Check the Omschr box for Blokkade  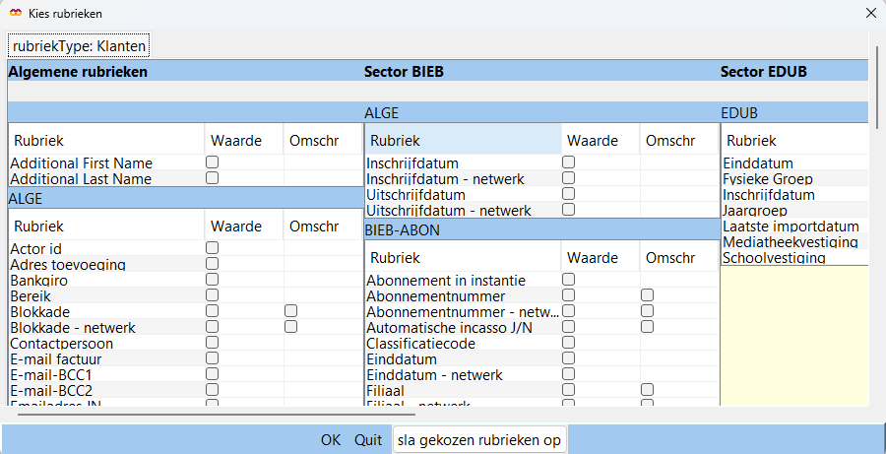(x=290, y=311)
